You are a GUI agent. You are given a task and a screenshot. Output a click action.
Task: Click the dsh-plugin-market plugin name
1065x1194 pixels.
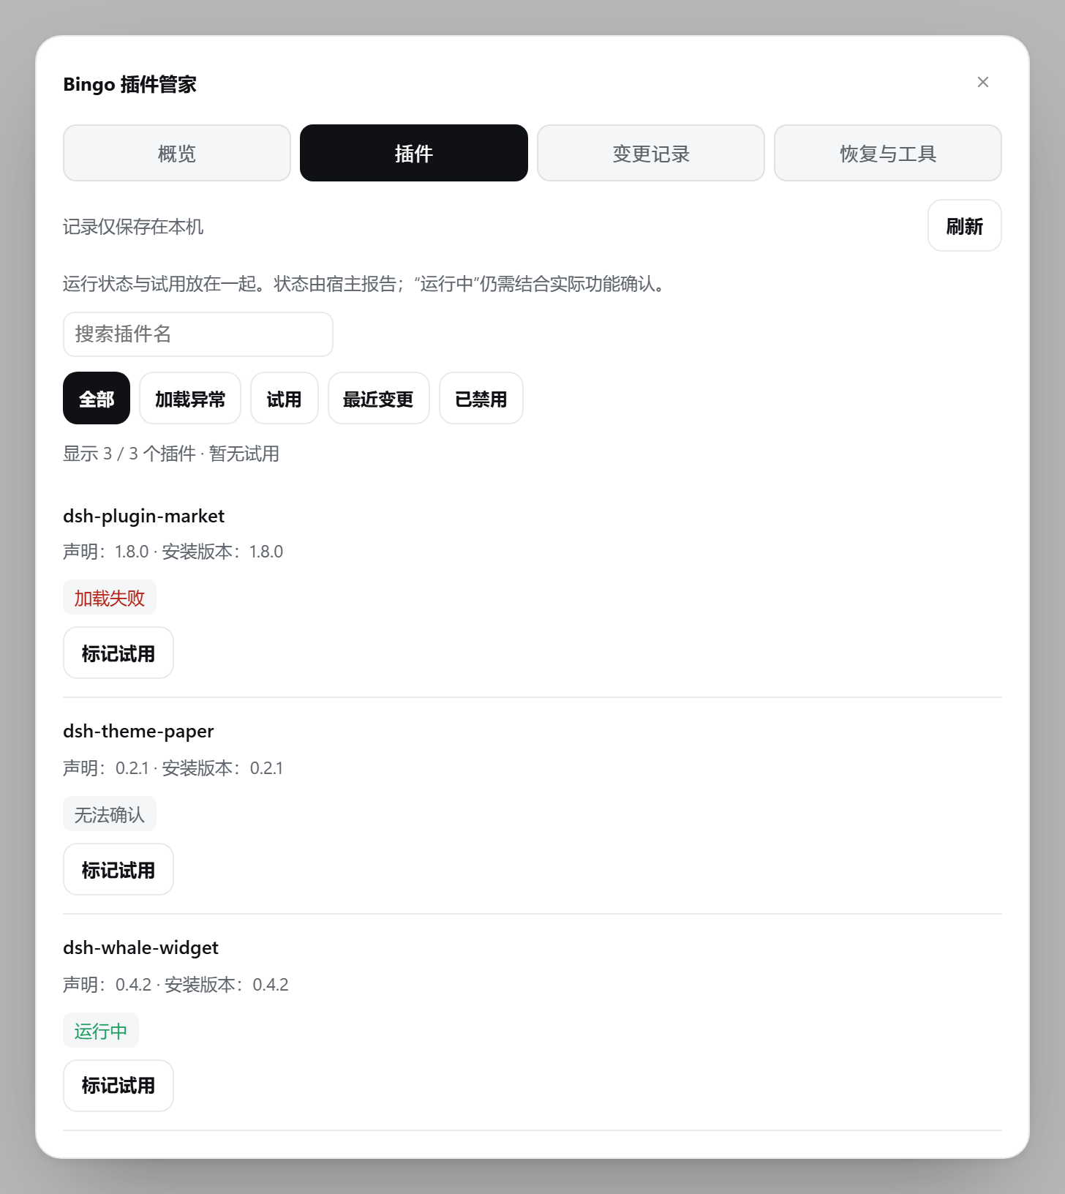pos(143,516)
